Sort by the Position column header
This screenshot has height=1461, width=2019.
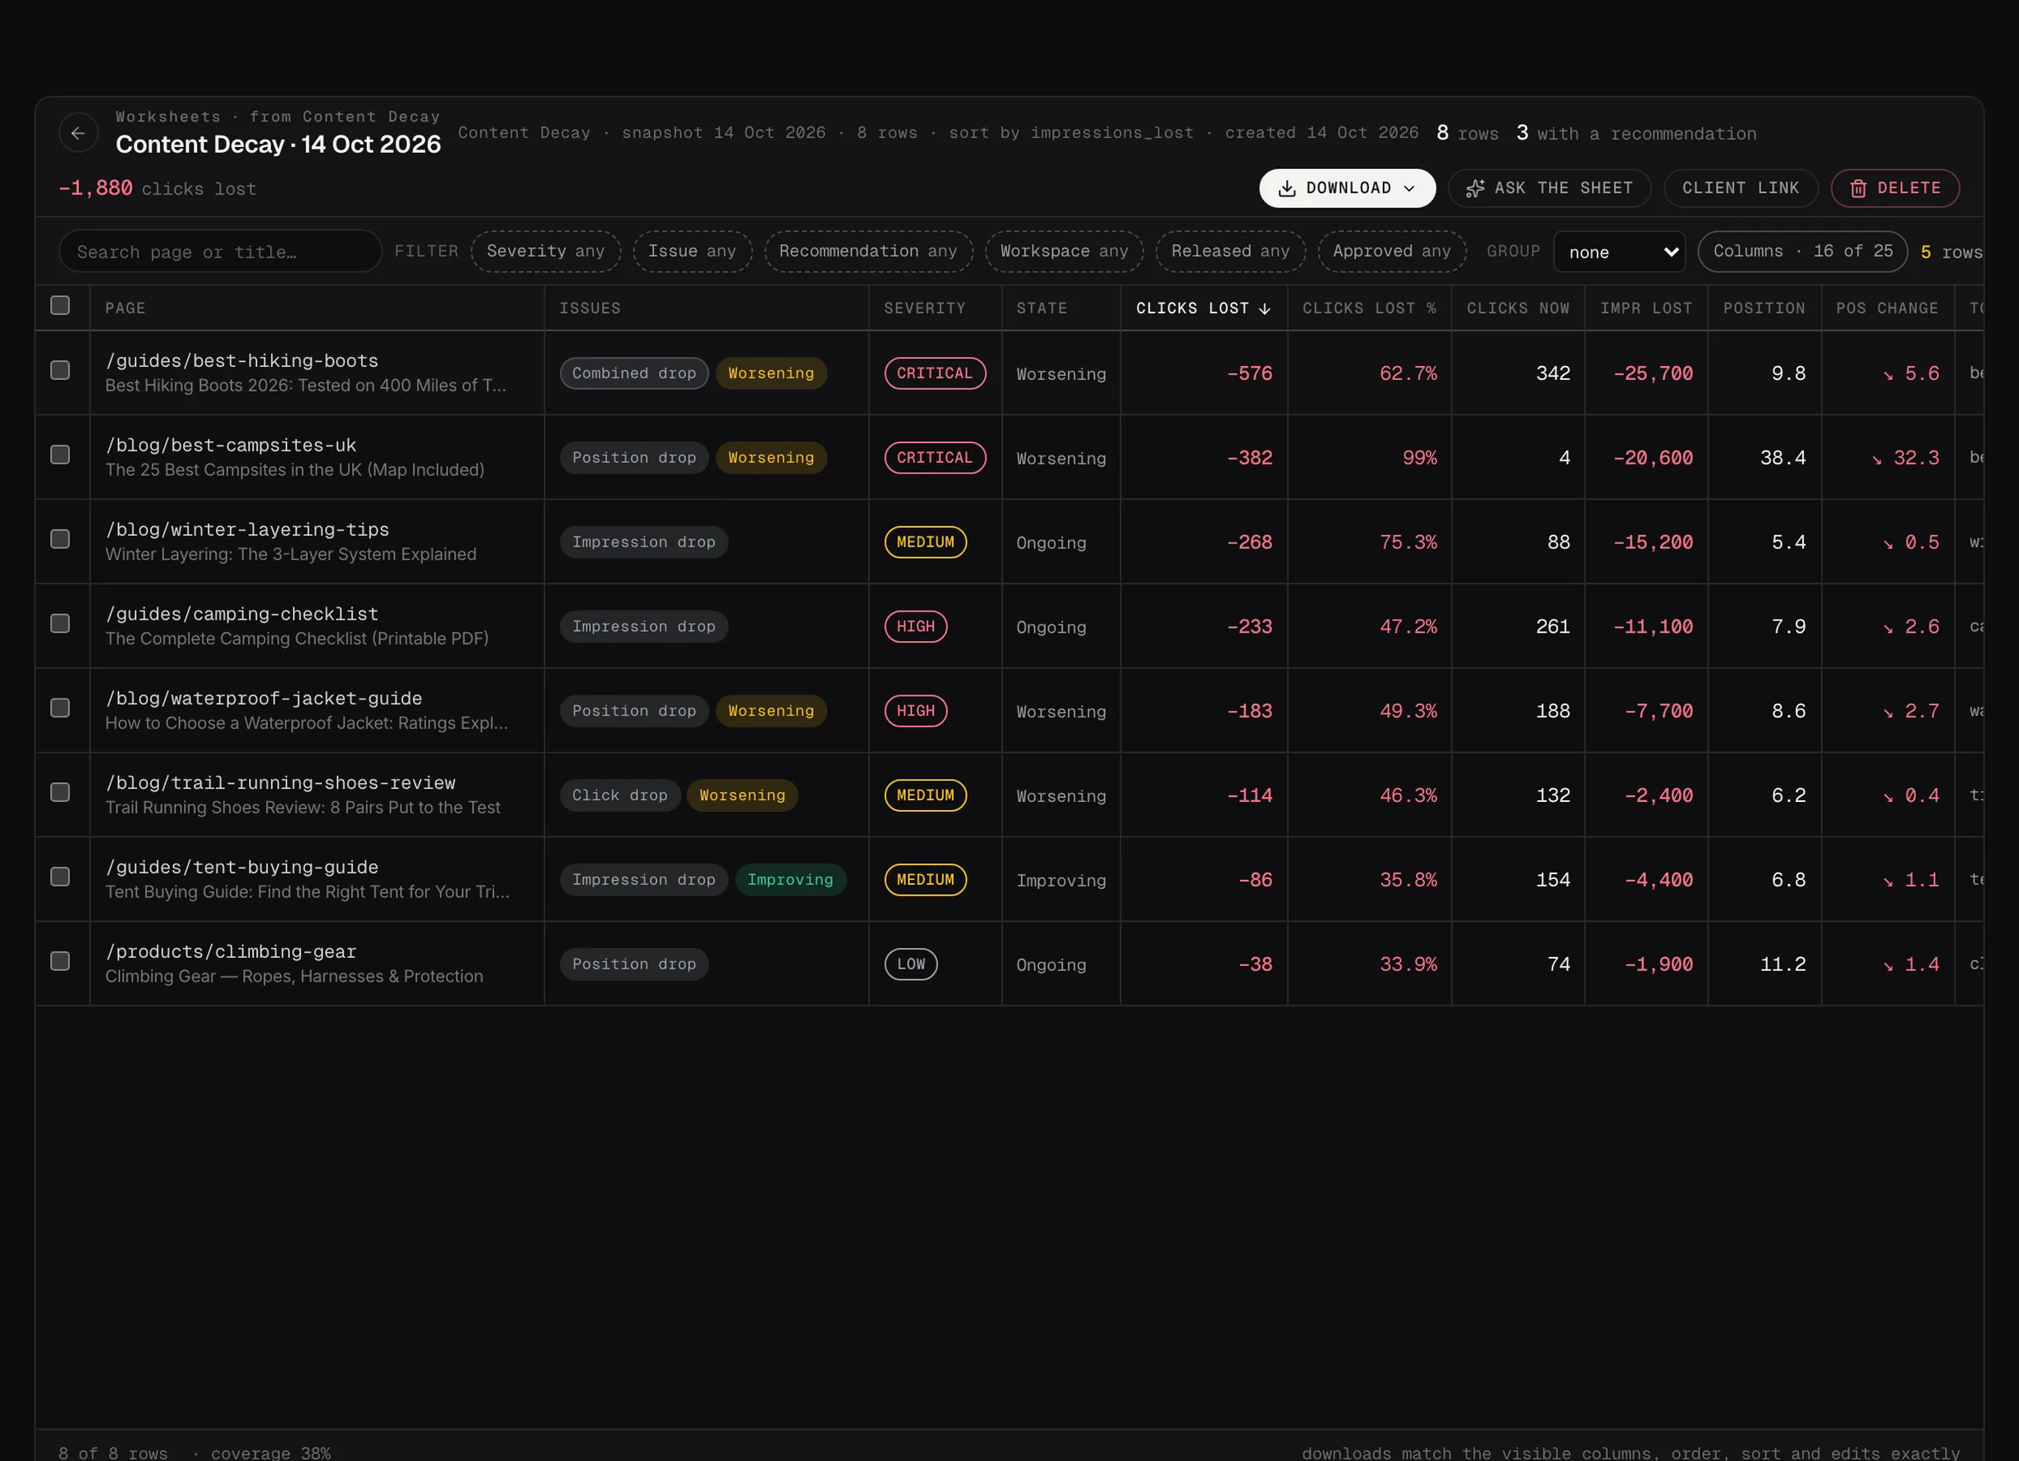(x=1764, y=309)
